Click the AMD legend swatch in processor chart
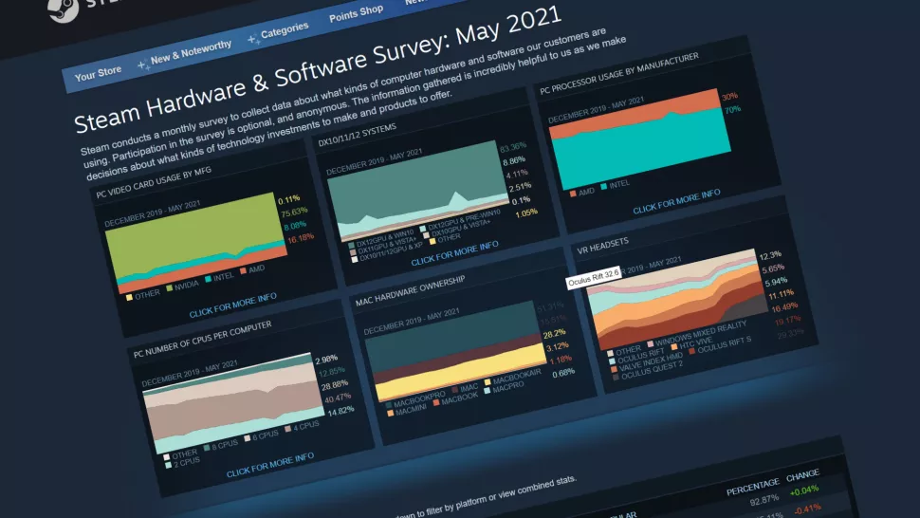The height and width of the screenshot is (518, 920). (x=573, y=194)
